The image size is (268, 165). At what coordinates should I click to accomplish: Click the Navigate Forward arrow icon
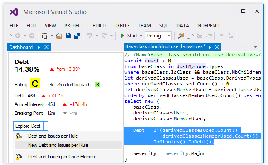point(32,36)
